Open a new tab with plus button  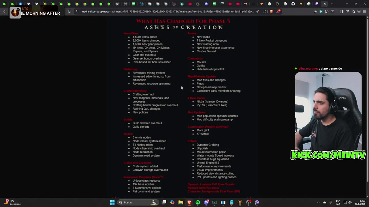[x=332, y=4]
